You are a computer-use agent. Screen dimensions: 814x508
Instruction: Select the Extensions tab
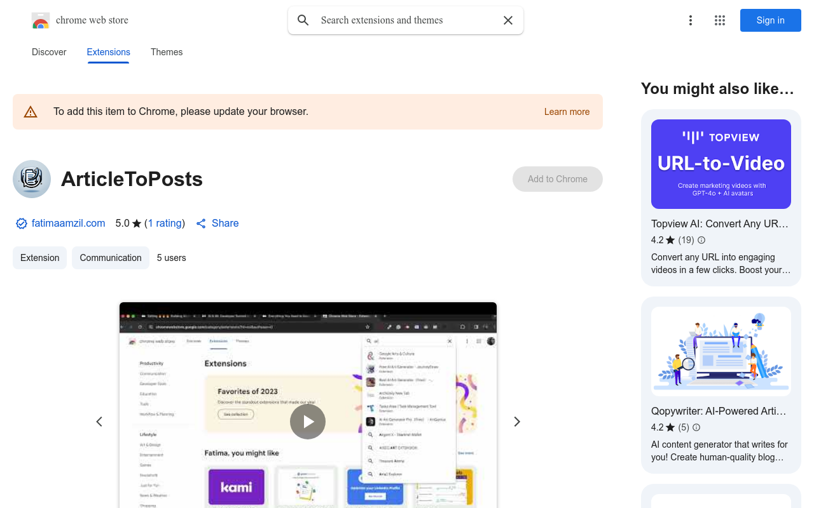(109, 52)
